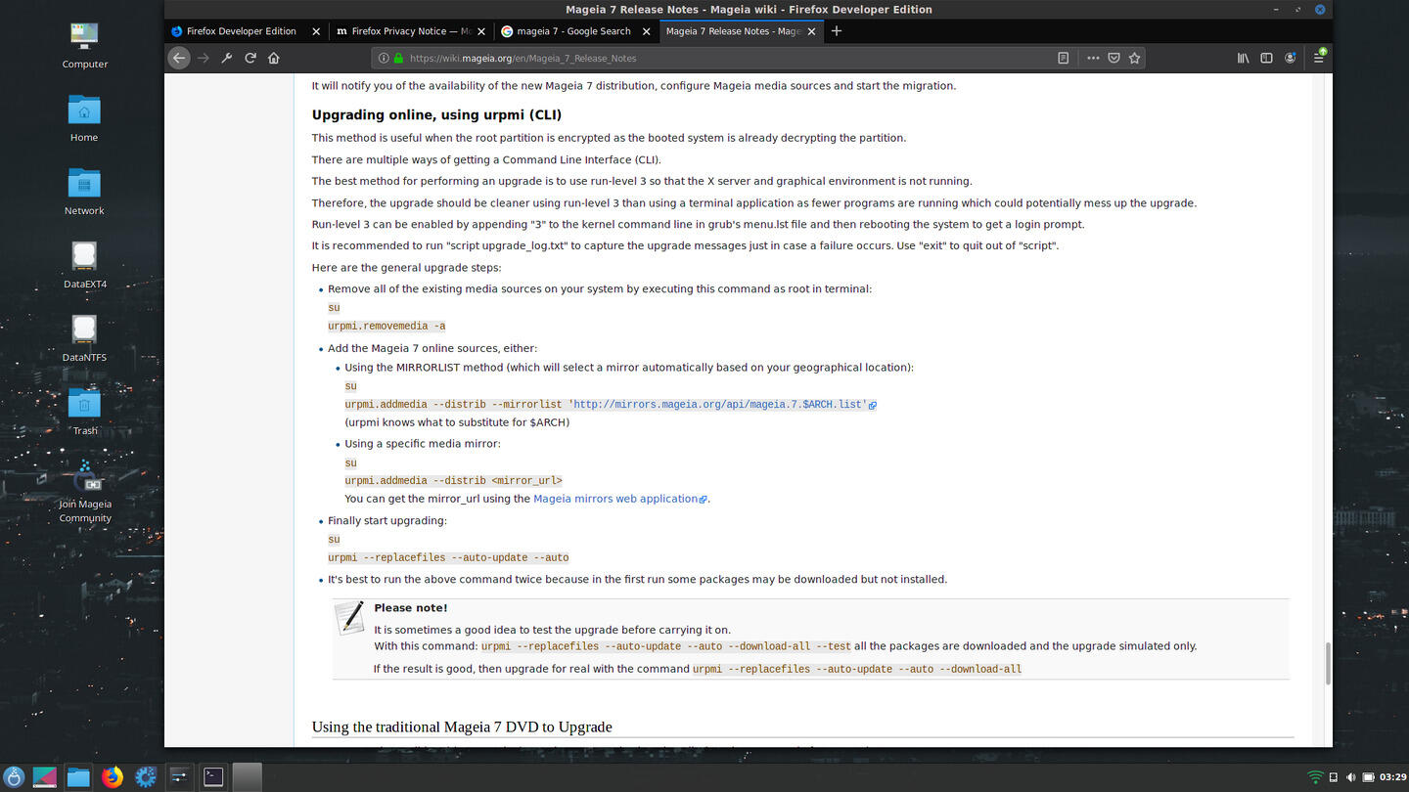Open Mageia mirrors web application link
The width and height of the screenshot is (1409, 792).
(x=619, y=499)
